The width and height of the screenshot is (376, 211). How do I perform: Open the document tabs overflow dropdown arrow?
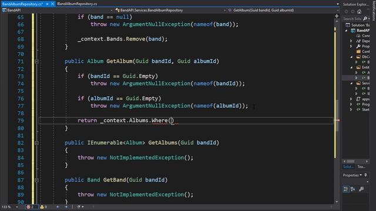tap(338, 4)
